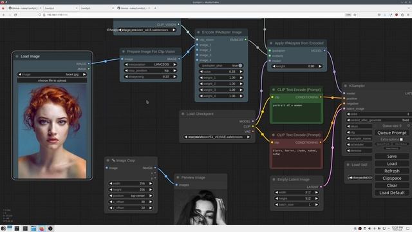Click the Empty Latent Image LATENT output socket
The width and height of the screenshot is (412, 232).
pyautogui.click(x=321, y=187)
